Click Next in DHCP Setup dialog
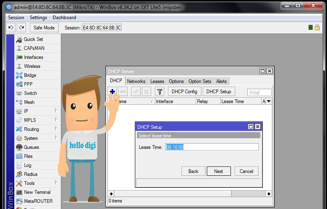 219,171
